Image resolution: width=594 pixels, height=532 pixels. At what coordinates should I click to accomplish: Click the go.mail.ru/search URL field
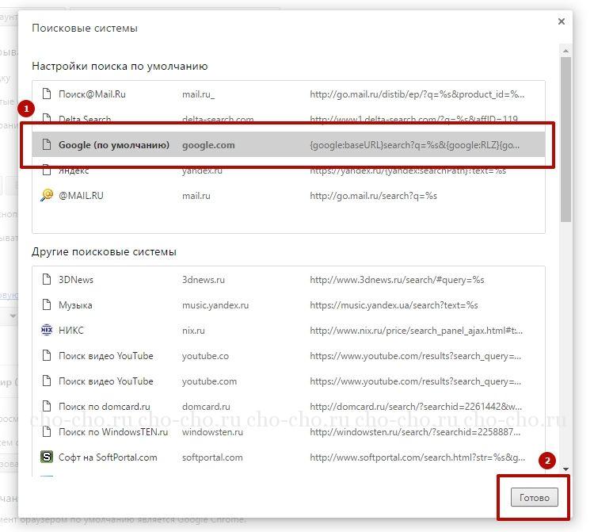[x=373, y=196]
